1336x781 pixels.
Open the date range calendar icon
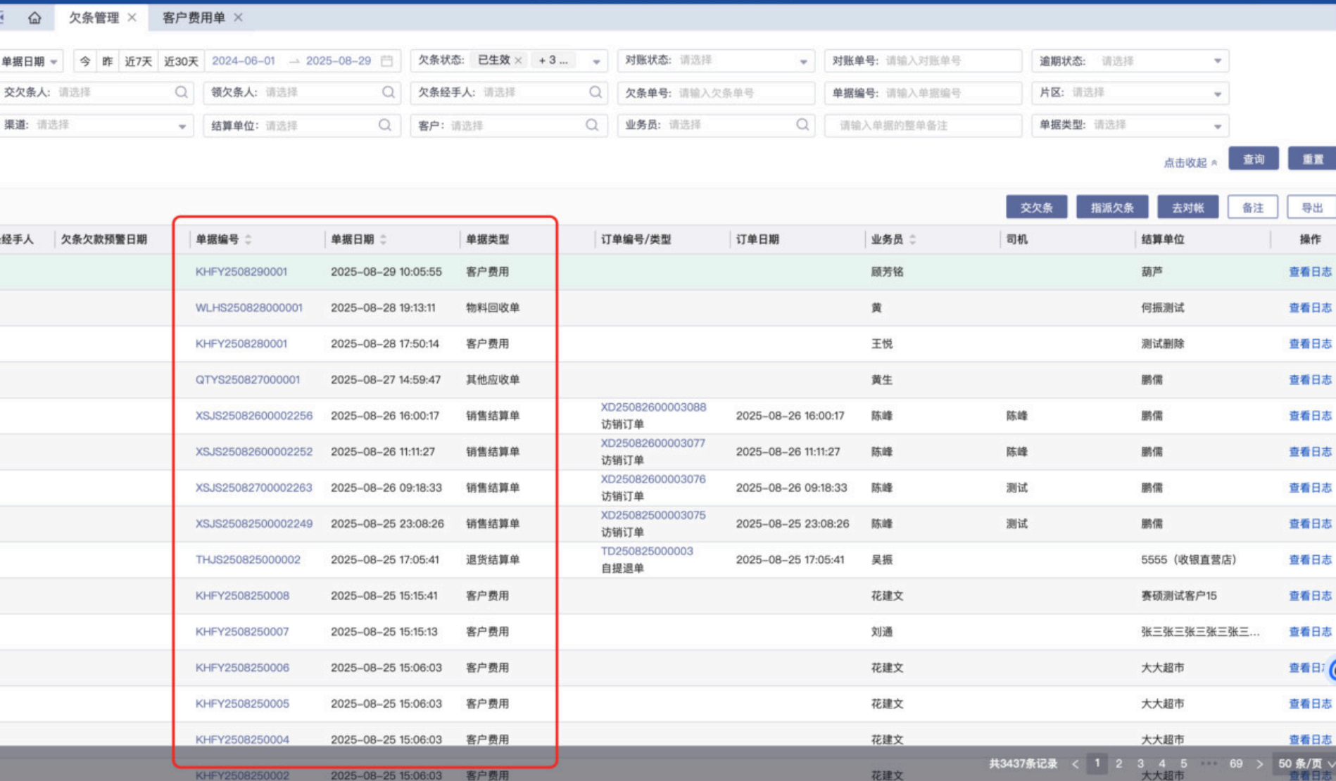coord(386,61)
